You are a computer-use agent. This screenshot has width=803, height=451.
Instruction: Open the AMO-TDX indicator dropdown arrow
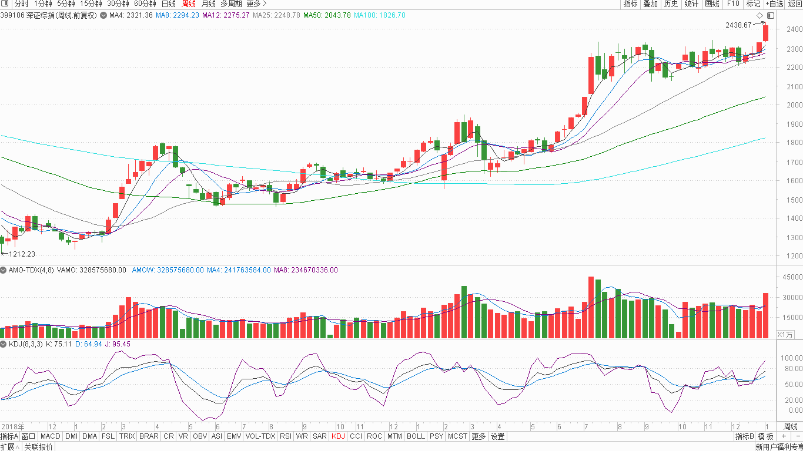coord(4,270)
